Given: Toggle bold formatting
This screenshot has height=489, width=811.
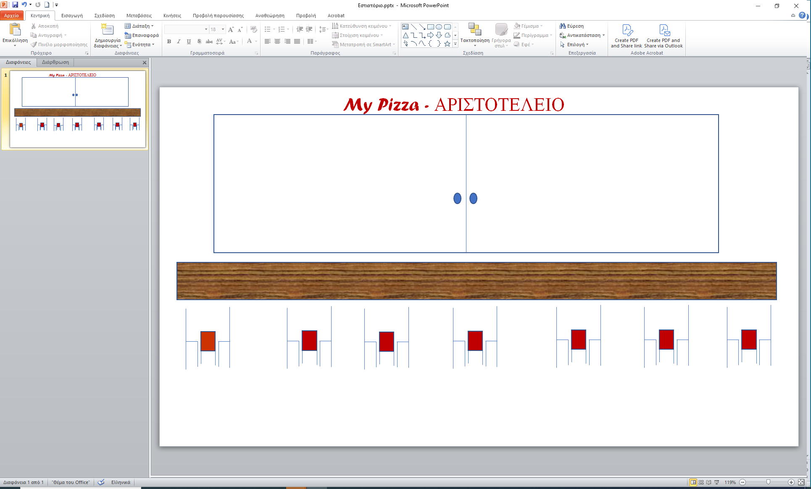Looking at the screenshot, I should pyautogui.click(x=169, y=42).
